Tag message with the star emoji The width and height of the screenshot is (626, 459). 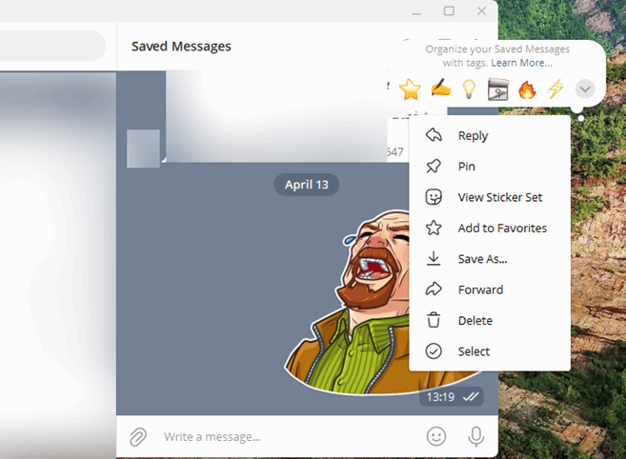pos(410,89)
